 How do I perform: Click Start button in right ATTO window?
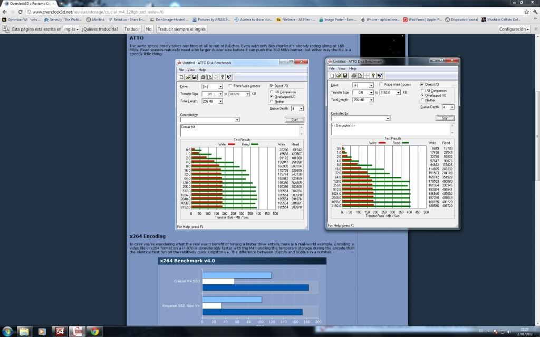pos(445,118)
